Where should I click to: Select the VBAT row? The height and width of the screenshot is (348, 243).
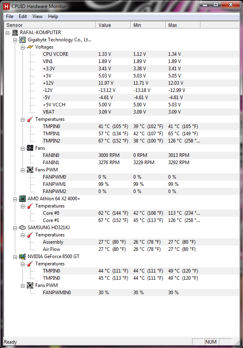[x=141, y=112]
